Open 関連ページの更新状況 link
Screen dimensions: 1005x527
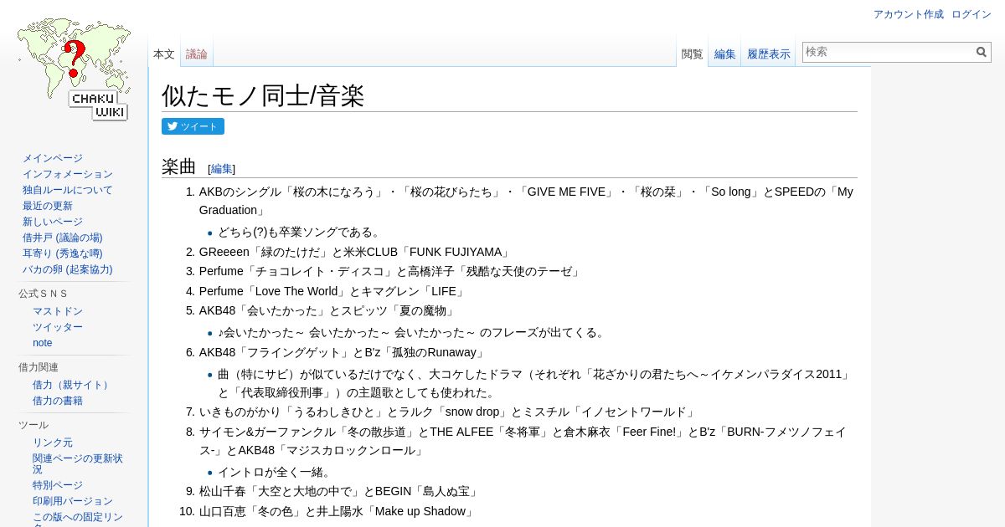click(x=78, y=463)
